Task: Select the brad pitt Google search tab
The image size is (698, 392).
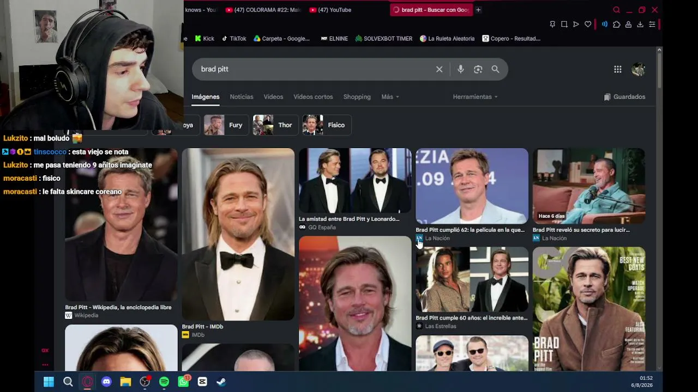Action: coord(431,10)
